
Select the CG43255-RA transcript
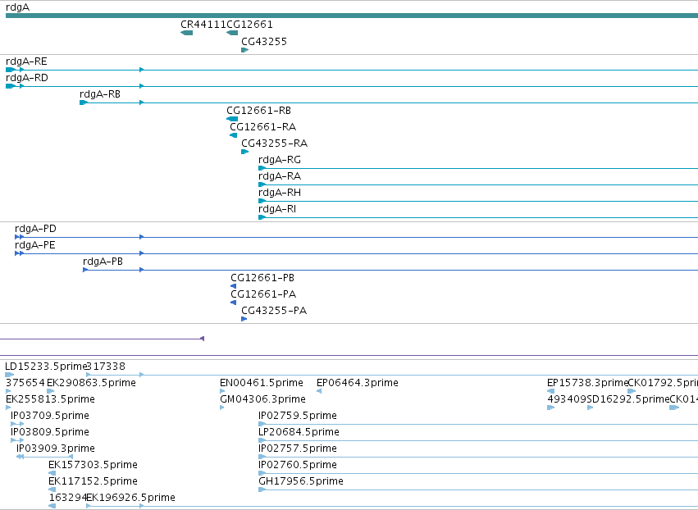coord(245,152)
